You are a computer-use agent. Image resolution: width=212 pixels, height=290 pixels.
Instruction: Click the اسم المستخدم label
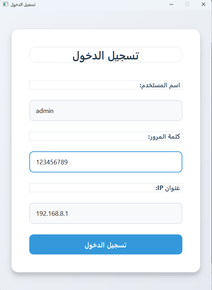coord(160,85)
